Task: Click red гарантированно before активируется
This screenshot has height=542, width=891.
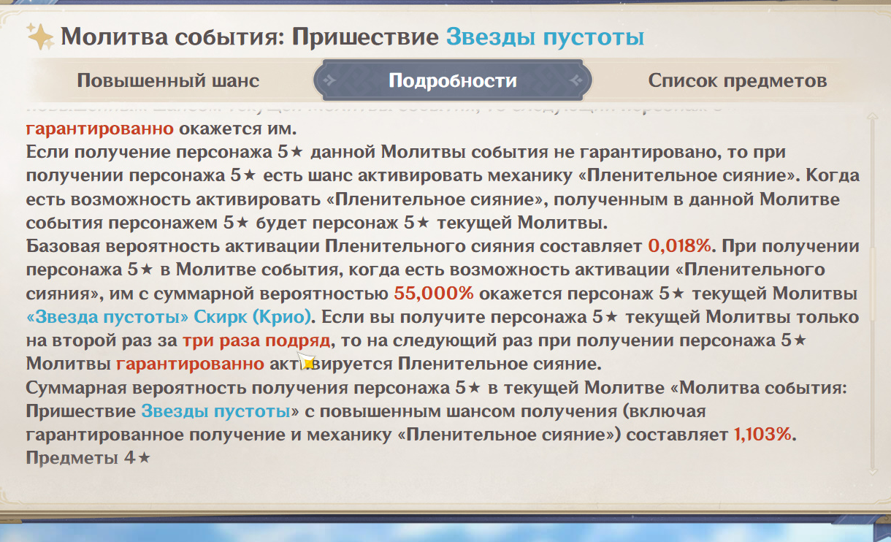Action: [x=190, y=364]
